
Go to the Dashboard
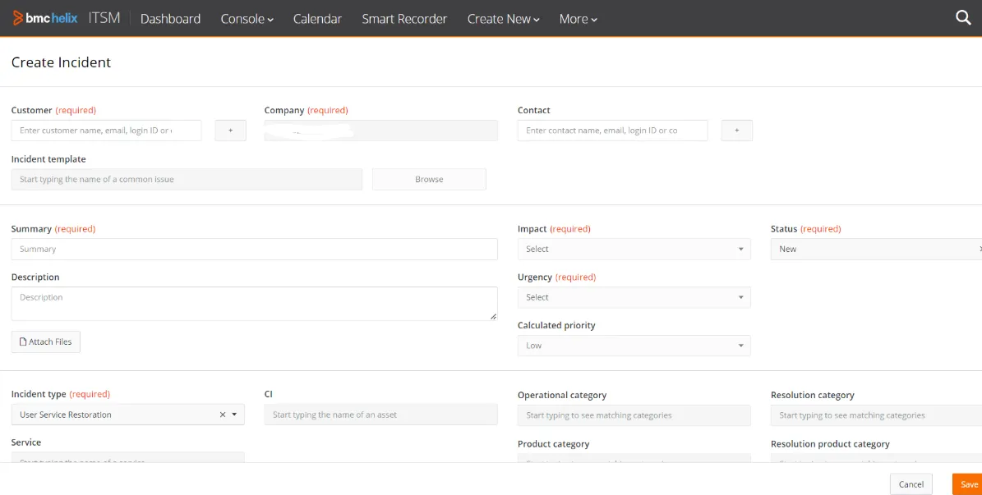[170, 18]
